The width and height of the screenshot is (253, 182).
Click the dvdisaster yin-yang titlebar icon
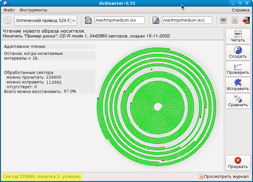[x=6, y=3]
